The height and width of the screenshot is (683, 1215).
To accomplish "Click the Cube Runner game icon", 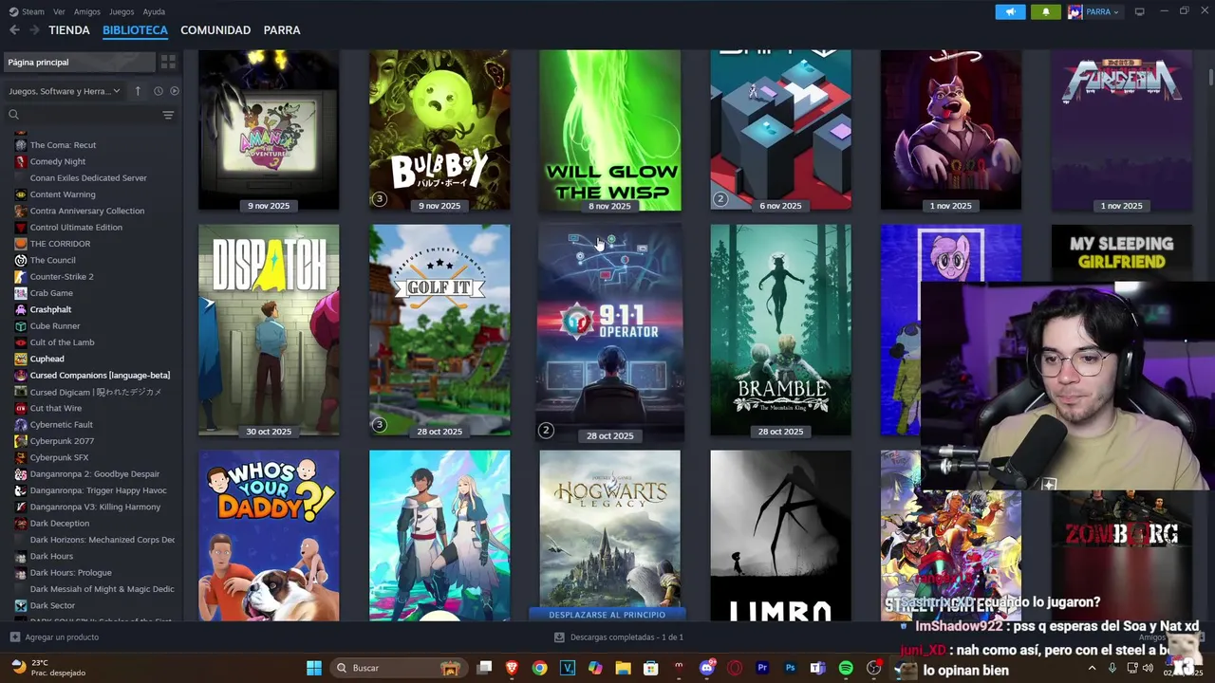I will click(x=21, y=326).
